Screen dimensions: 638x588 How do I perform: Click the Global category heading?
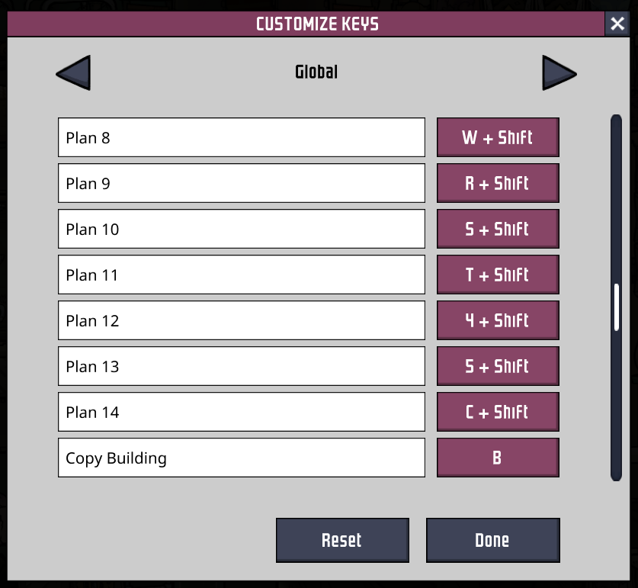click(x=316, y=72)
